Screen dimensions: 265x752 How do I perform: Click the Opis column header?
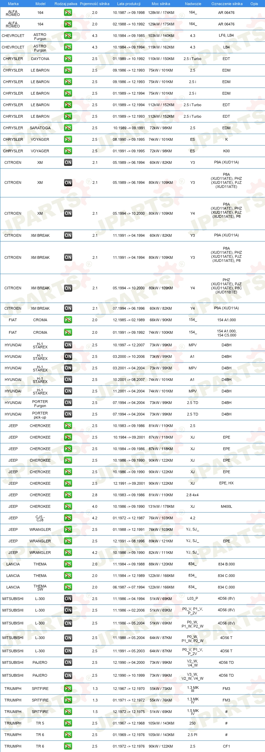point(254,4)
